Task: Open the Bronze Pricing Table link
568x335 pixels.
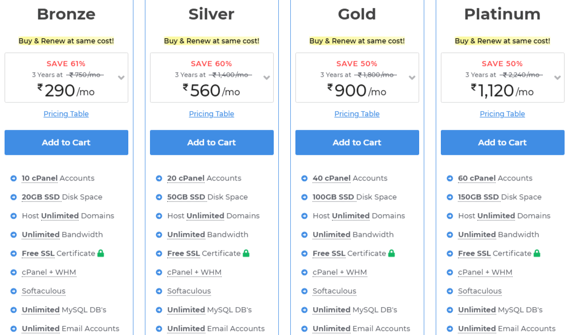Action: point(66,114)
